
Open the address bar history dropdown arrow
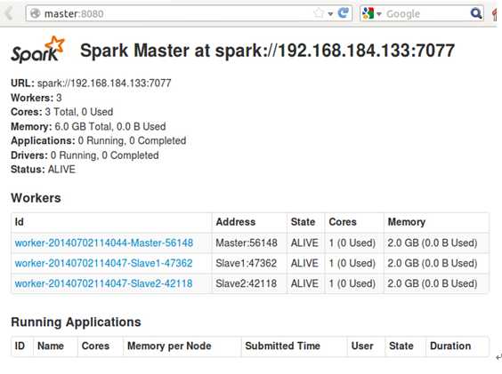330,13
